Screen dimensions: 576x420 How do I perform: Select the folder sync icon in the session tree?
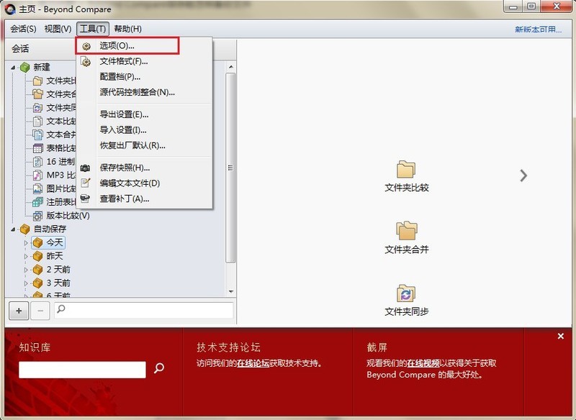click(37, 107)
